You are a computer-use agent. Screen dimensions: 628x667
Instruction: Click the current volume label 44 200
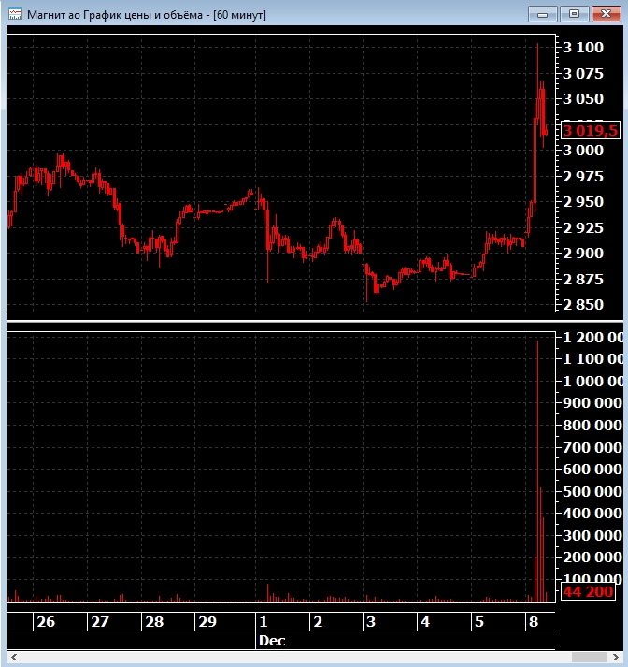pyautogui.click(x=588, y=591)
